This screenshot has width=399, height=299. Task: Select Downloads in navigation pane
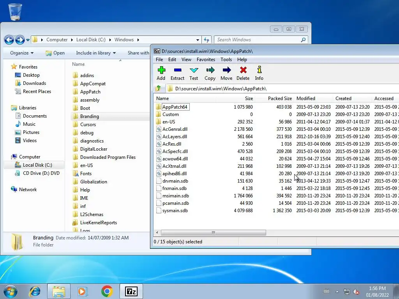34,83
